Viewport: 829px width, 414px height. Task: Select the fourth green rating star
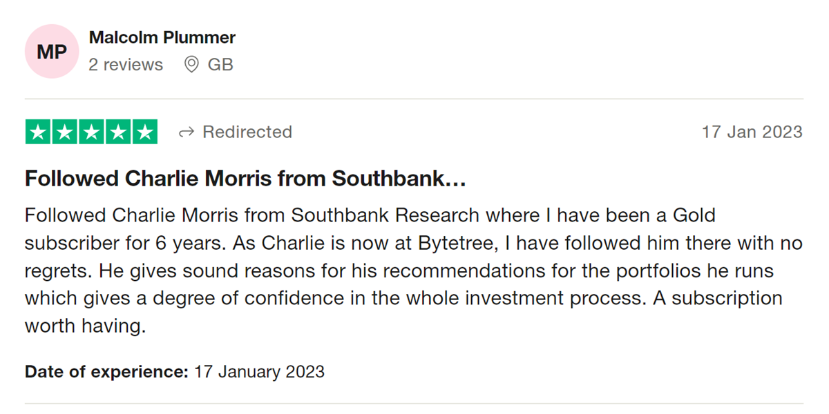click(117, 132)
